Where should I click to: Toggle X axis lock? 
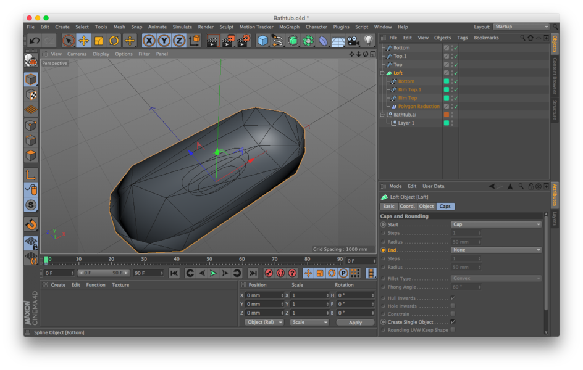(149, 41)
